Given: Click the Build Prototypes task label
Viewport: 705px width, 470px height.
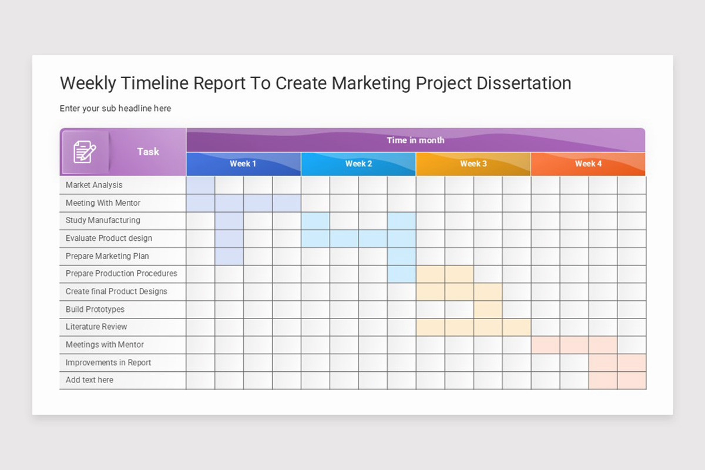Looking at the screenshot, I should click(x=94, y=309).
